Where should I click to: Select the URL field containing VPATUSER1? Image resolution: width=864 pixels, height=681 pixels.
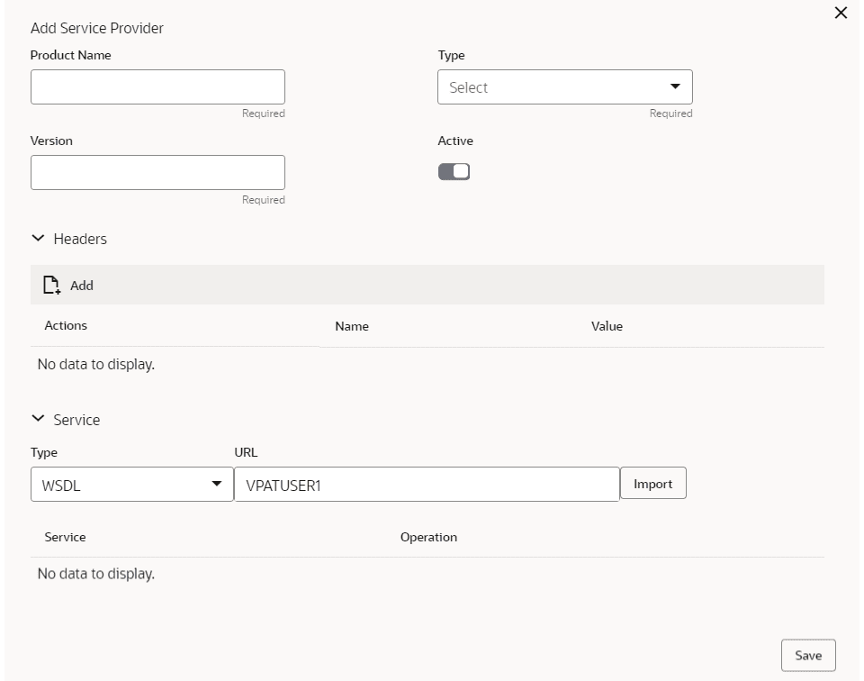pos(426,484)
